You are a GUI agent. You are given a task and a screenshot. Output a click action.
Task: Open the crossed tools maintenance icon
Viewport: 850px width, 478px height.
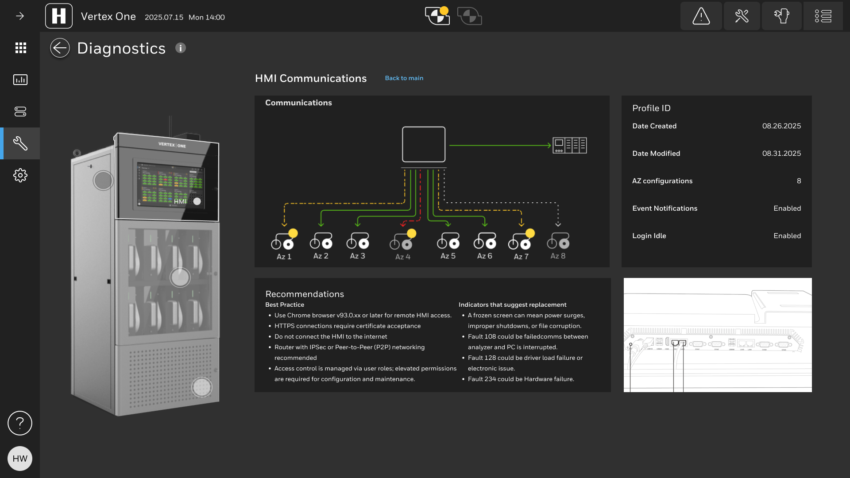tap(742, 16)
